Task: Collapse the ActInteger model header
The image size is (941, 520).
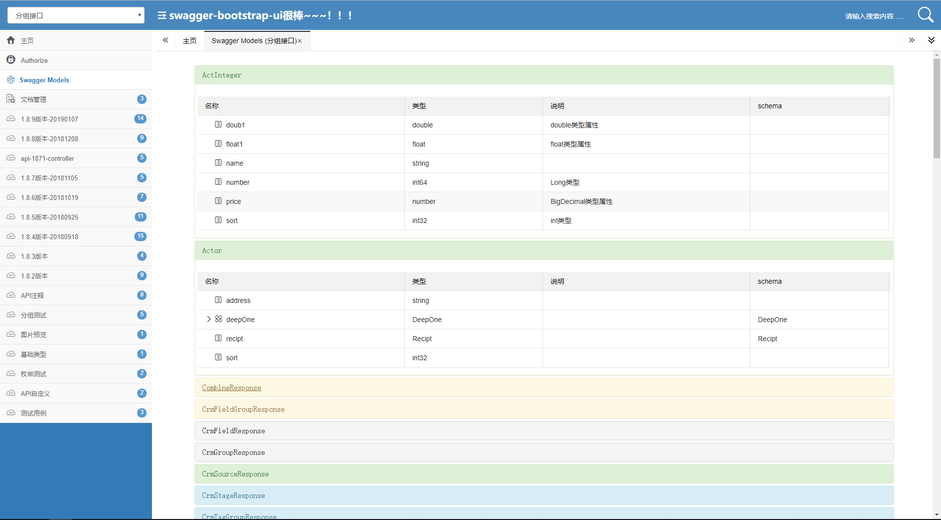Action: click(222, 75)
